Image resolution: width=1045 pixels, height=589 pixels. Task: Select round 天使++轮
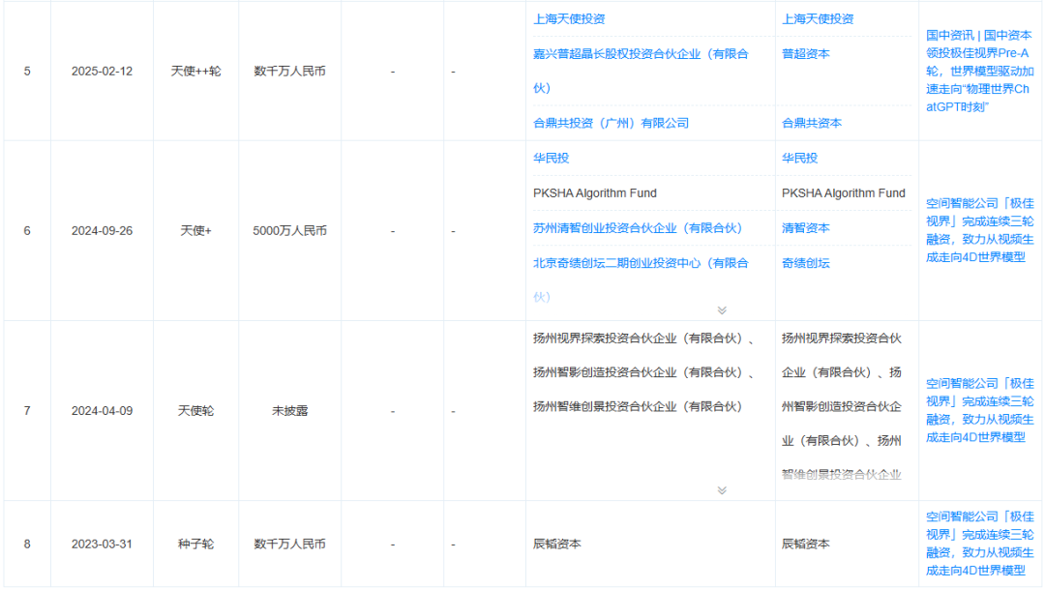(x=195, y=72)
